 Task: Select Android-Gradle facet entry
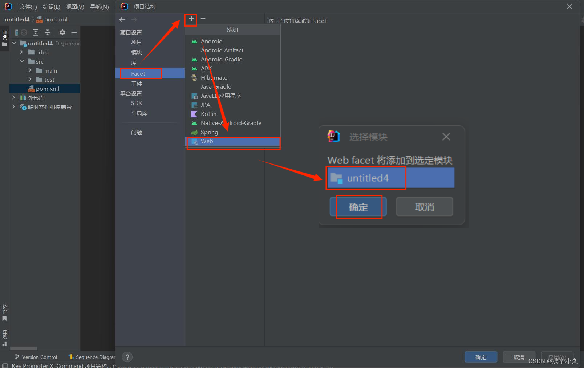tap(232, 60)
